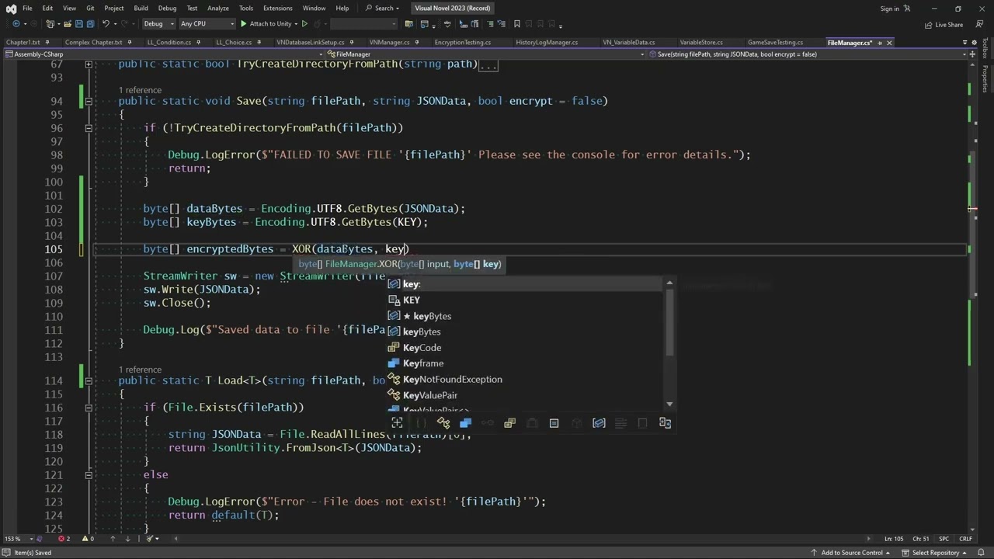This screenshot has height=559, width=994.
Task: Collapse the Load method at line 114
Action: (x=89, y=380)
